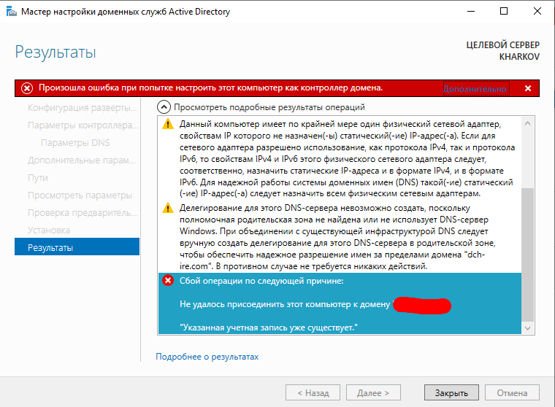
Task: Click the scrollbar down arrow in results list
Action: [528, 327]
